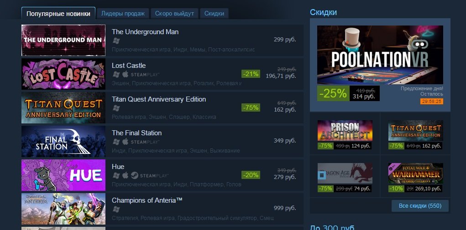
Task: Click the Apple icon under The Final Station
Action: pyautogui.click(x=126, y=142)
